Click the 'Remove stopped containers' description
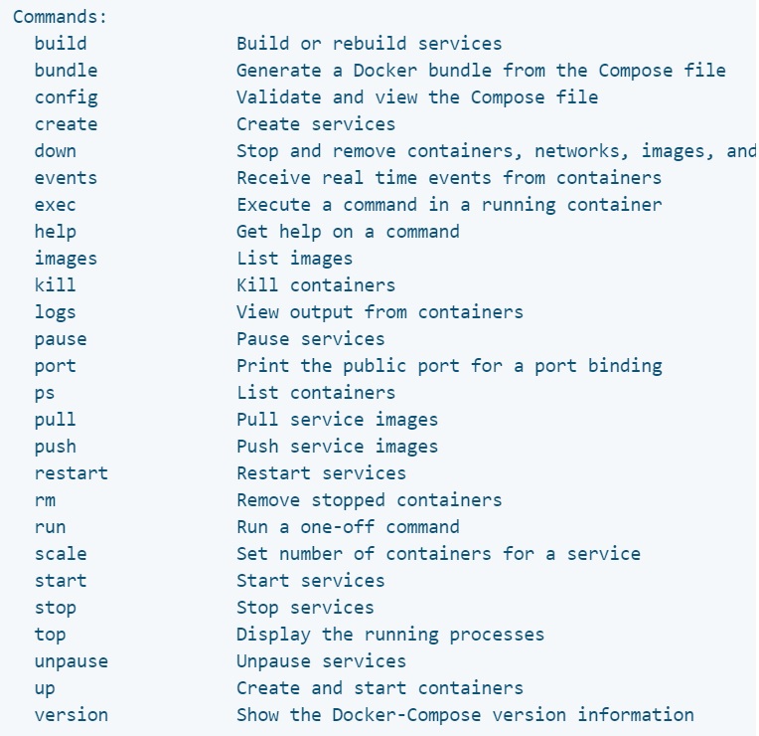The image size is (759, 736). click(x=369, y=500)
